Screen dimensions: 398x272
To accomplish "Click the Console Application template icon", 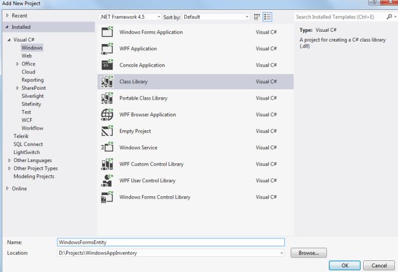I will [x=107, y=65].
